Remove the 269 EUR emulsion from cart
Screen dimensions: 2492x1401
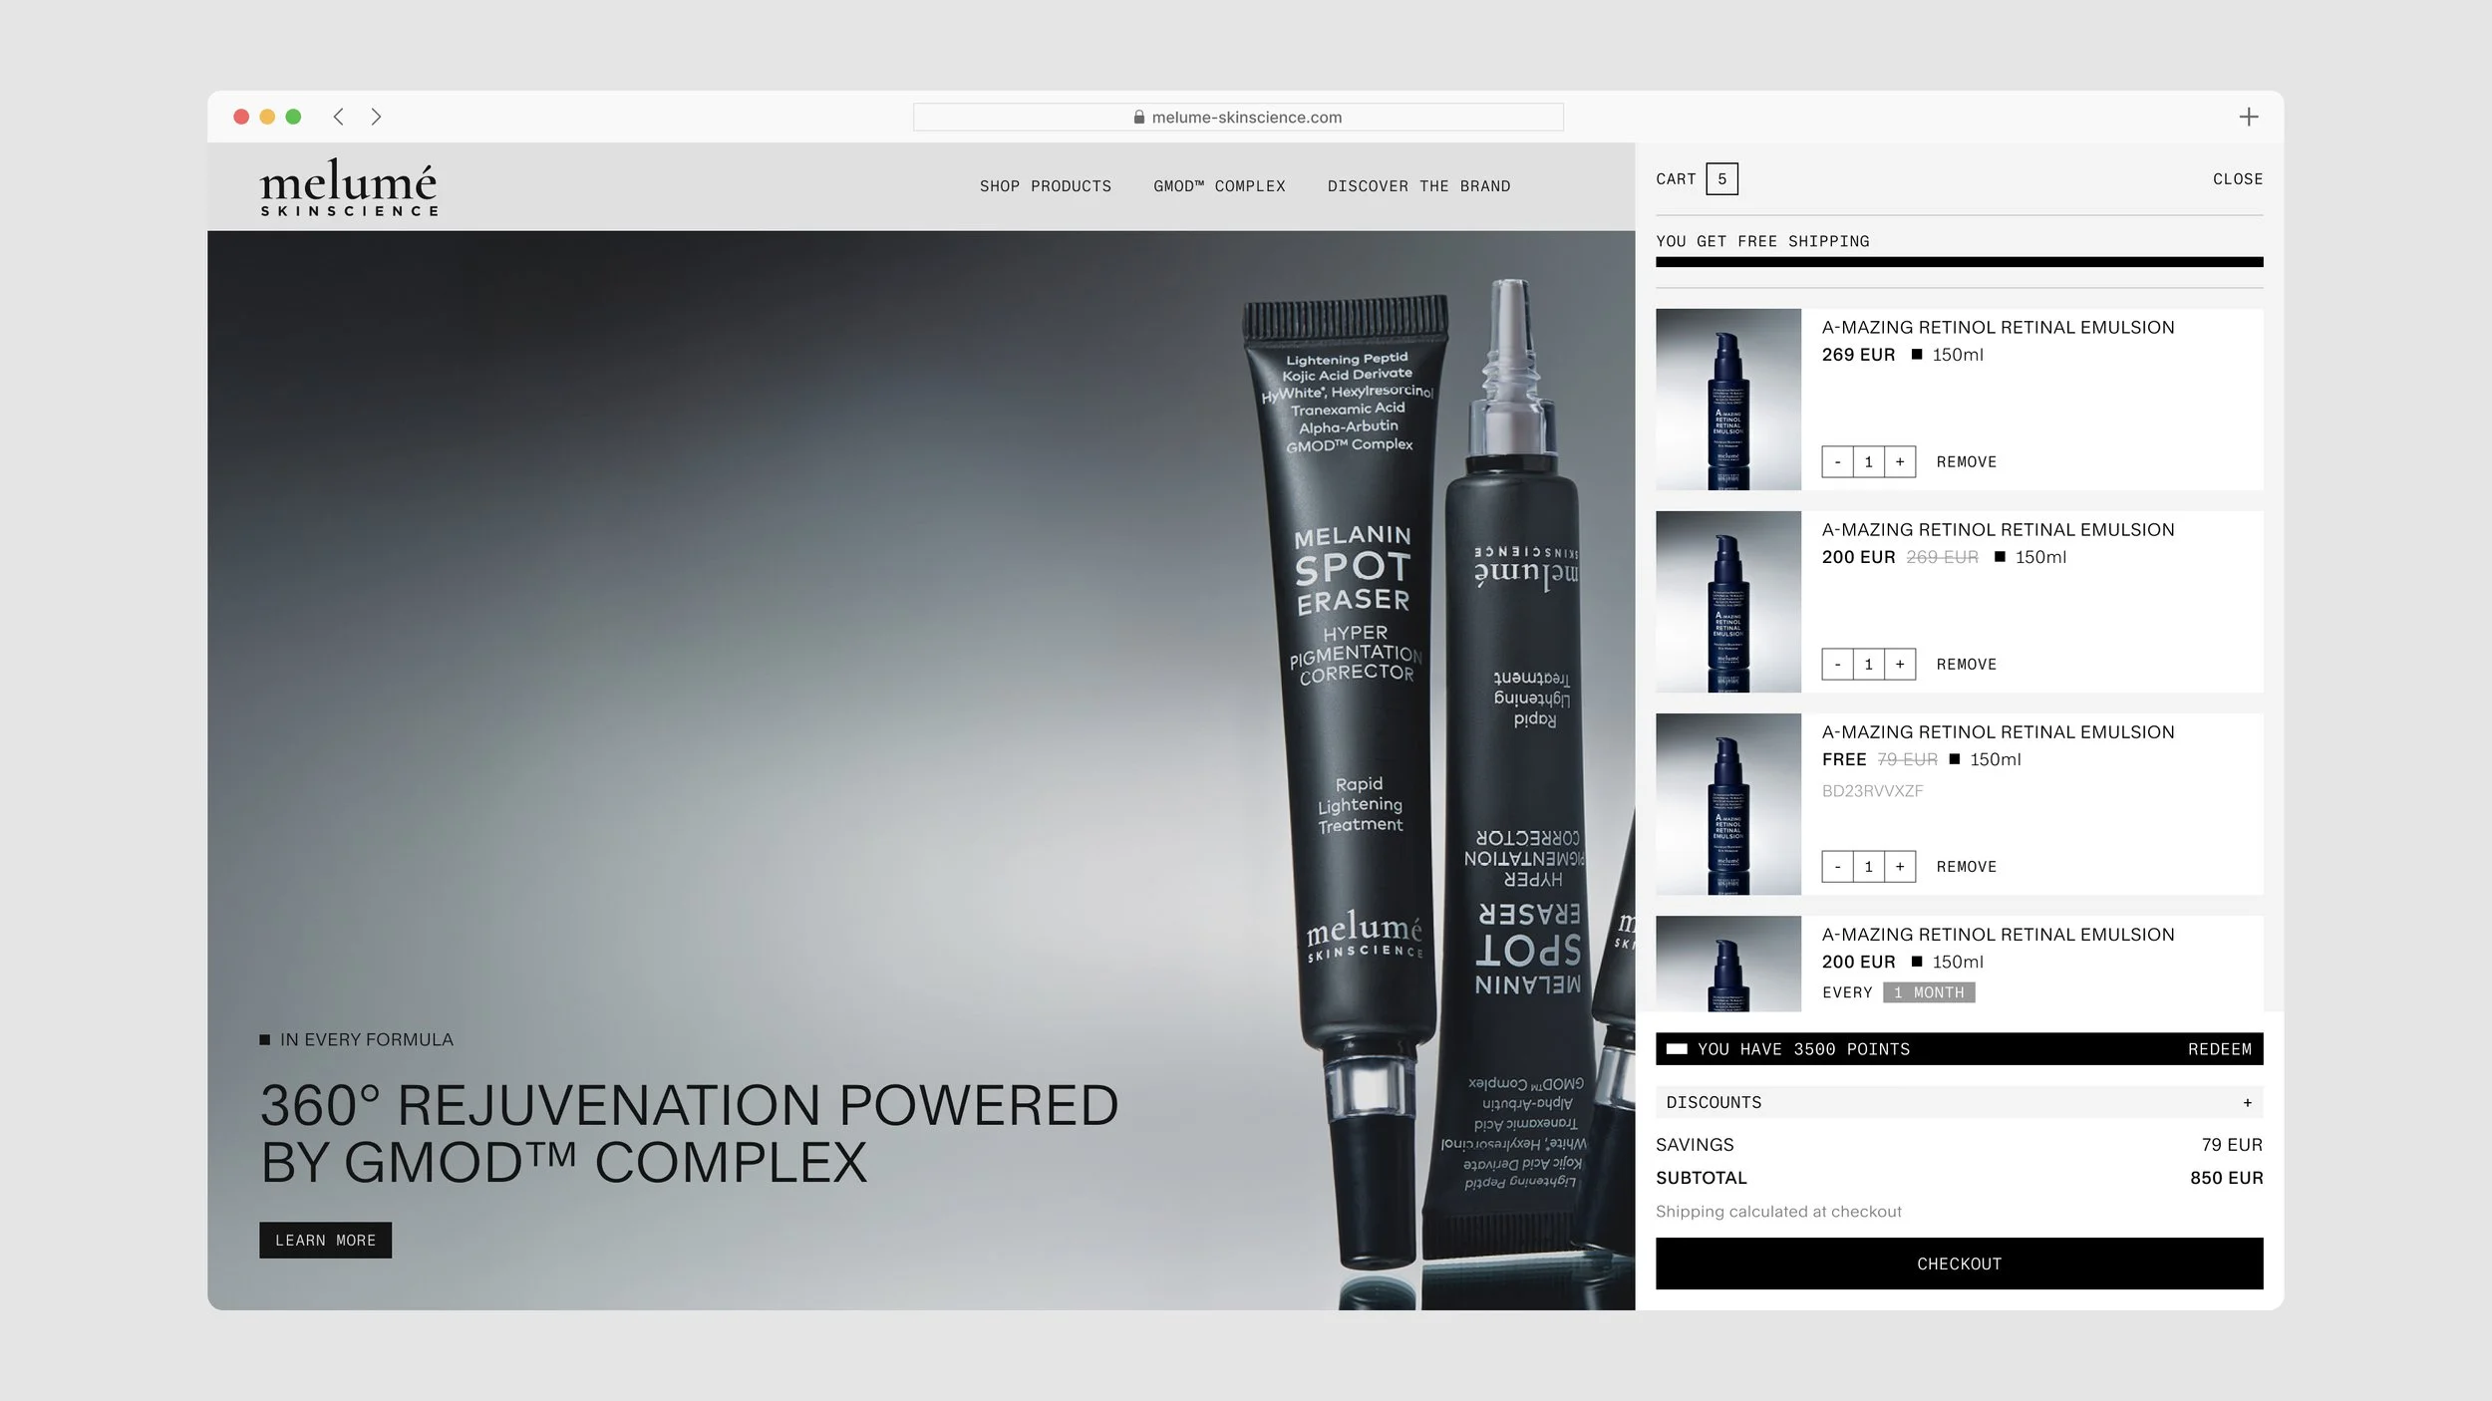pyautogui.click(x=1966, y=462)
